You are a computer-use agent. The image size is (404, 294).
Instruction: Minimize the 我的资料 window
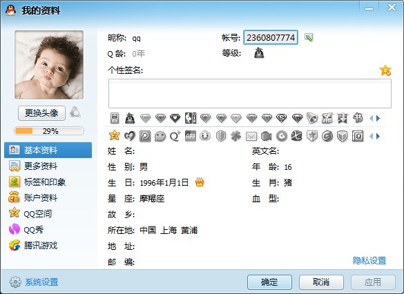(x=369, y=8)
